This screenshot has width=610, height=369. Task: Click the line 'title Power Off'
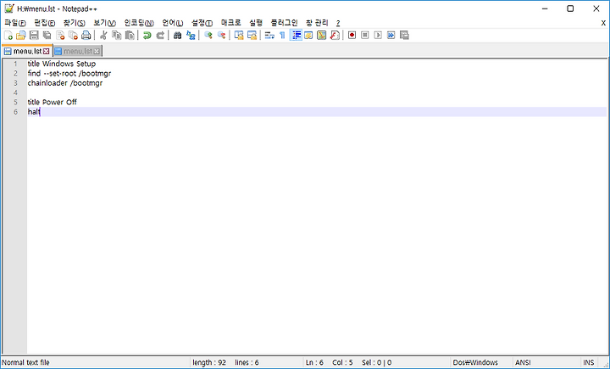pos(53,102)
